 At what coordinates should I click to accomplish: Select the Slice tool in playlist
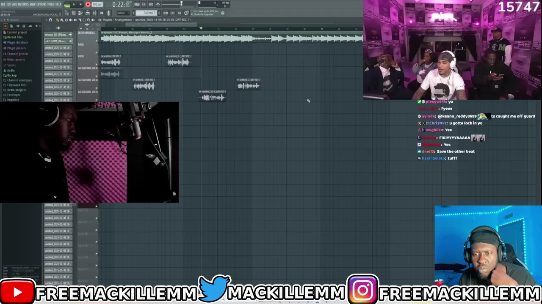(x=80, y=20)
